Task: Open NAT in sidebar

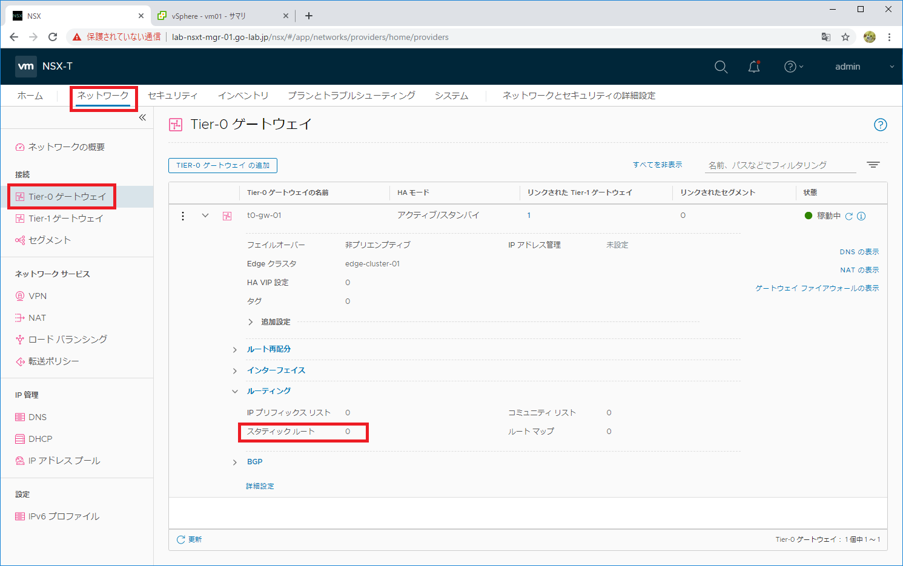Action: pyautogui.click(x=37, y=318)
